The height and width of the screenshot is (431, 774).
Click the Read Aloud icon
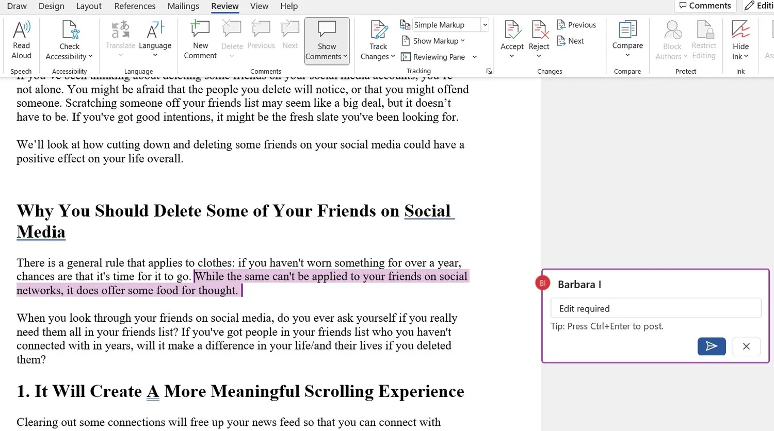tap(21, 31)
